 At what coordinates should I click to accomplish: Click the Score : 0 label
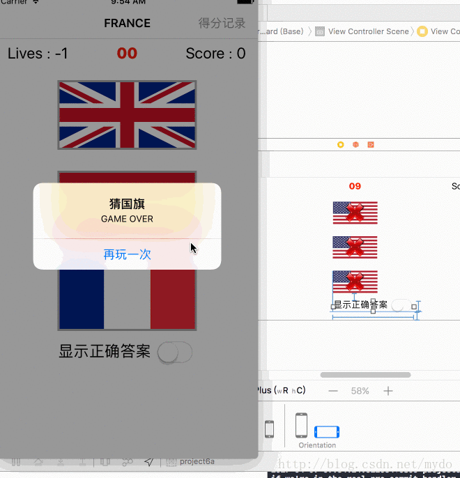(x=216, y=54)
